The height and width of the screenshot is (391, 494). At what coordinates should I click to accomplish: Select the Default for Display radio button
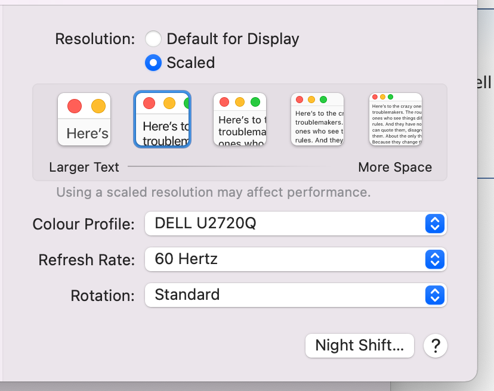(153, 39)
